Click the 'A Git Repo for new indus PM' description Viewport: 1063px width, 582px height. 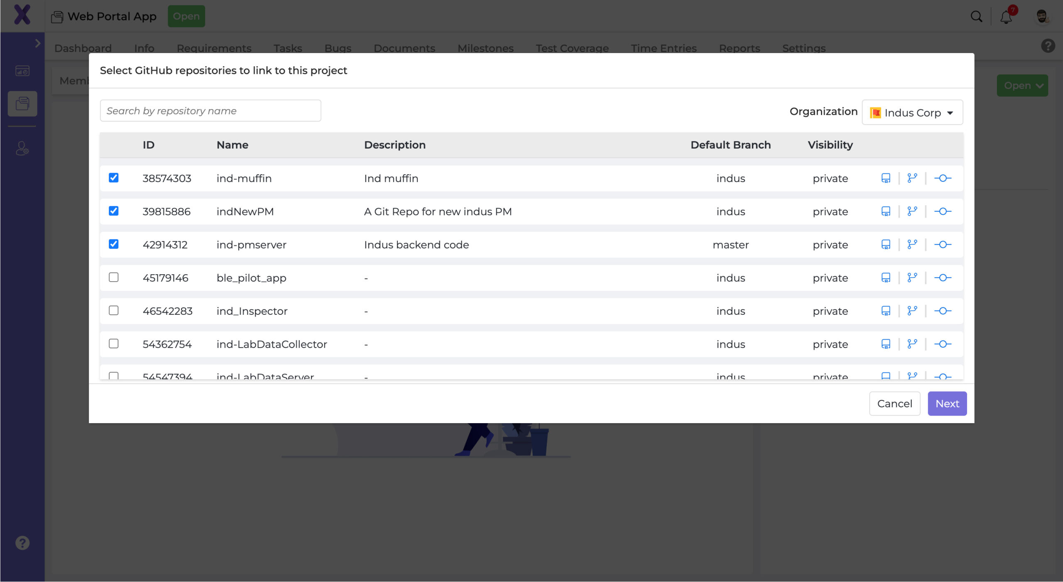[x=438, y=212]
